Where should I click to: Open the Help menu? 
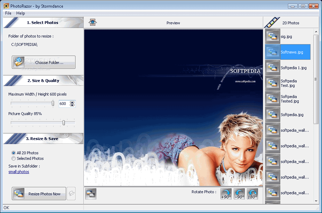21,13
